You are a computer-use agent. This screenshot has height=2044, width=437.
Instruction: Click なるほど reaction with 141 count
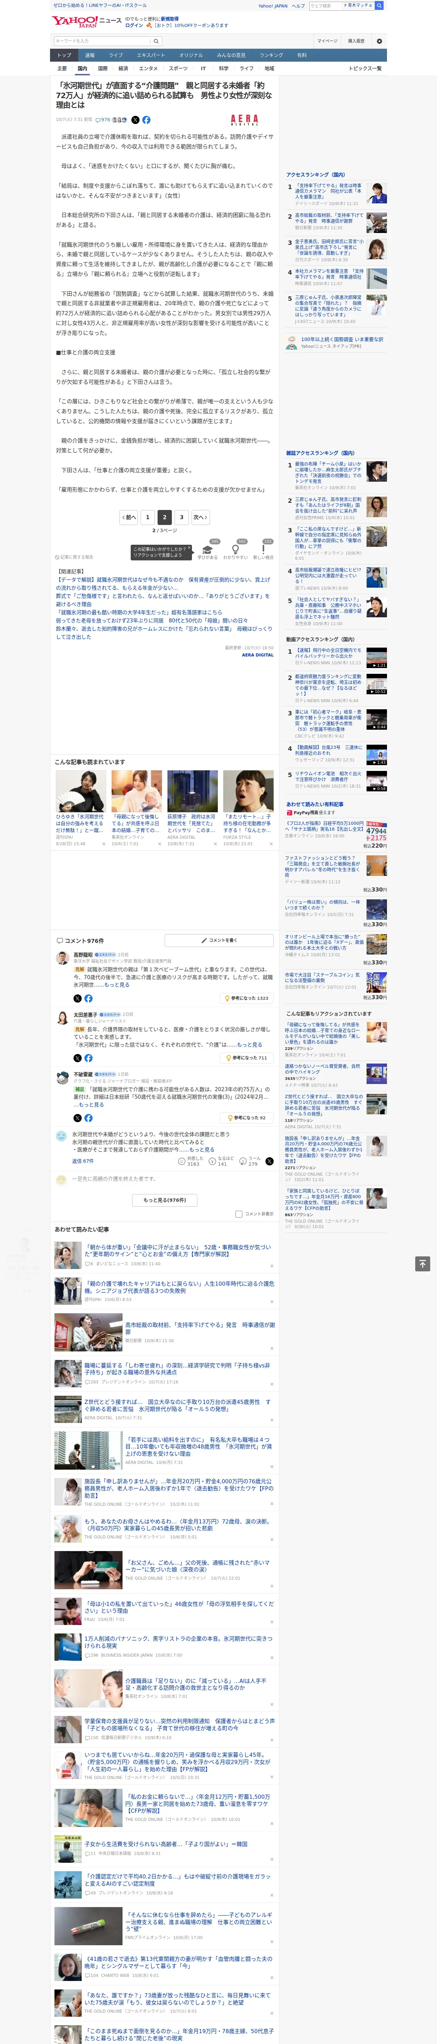point(221,1161)
